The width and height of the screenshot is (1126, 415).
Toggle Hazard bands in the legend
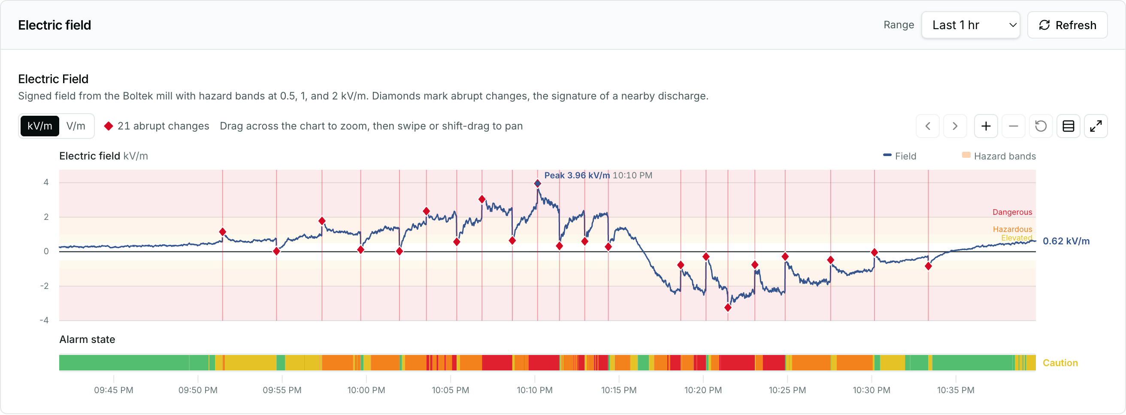click(x=999, y=156)
